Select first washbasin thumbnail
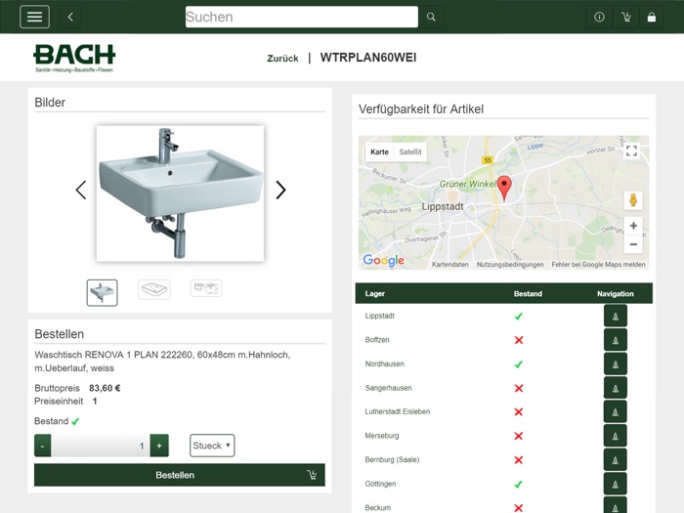The image size is (684, 513). 102,293
